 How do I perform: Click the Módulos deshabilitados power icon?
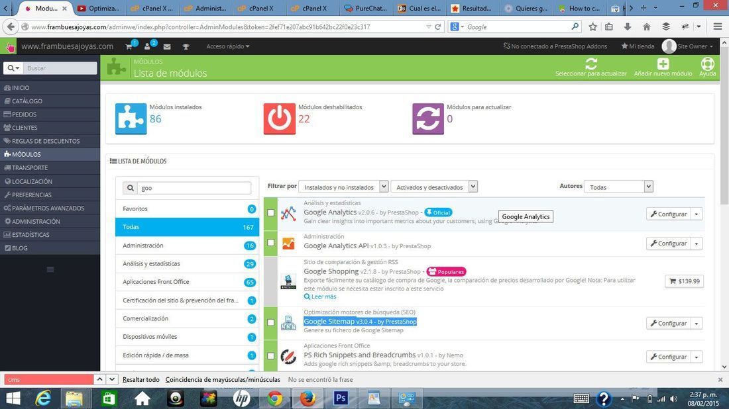(x=280, y=119)
